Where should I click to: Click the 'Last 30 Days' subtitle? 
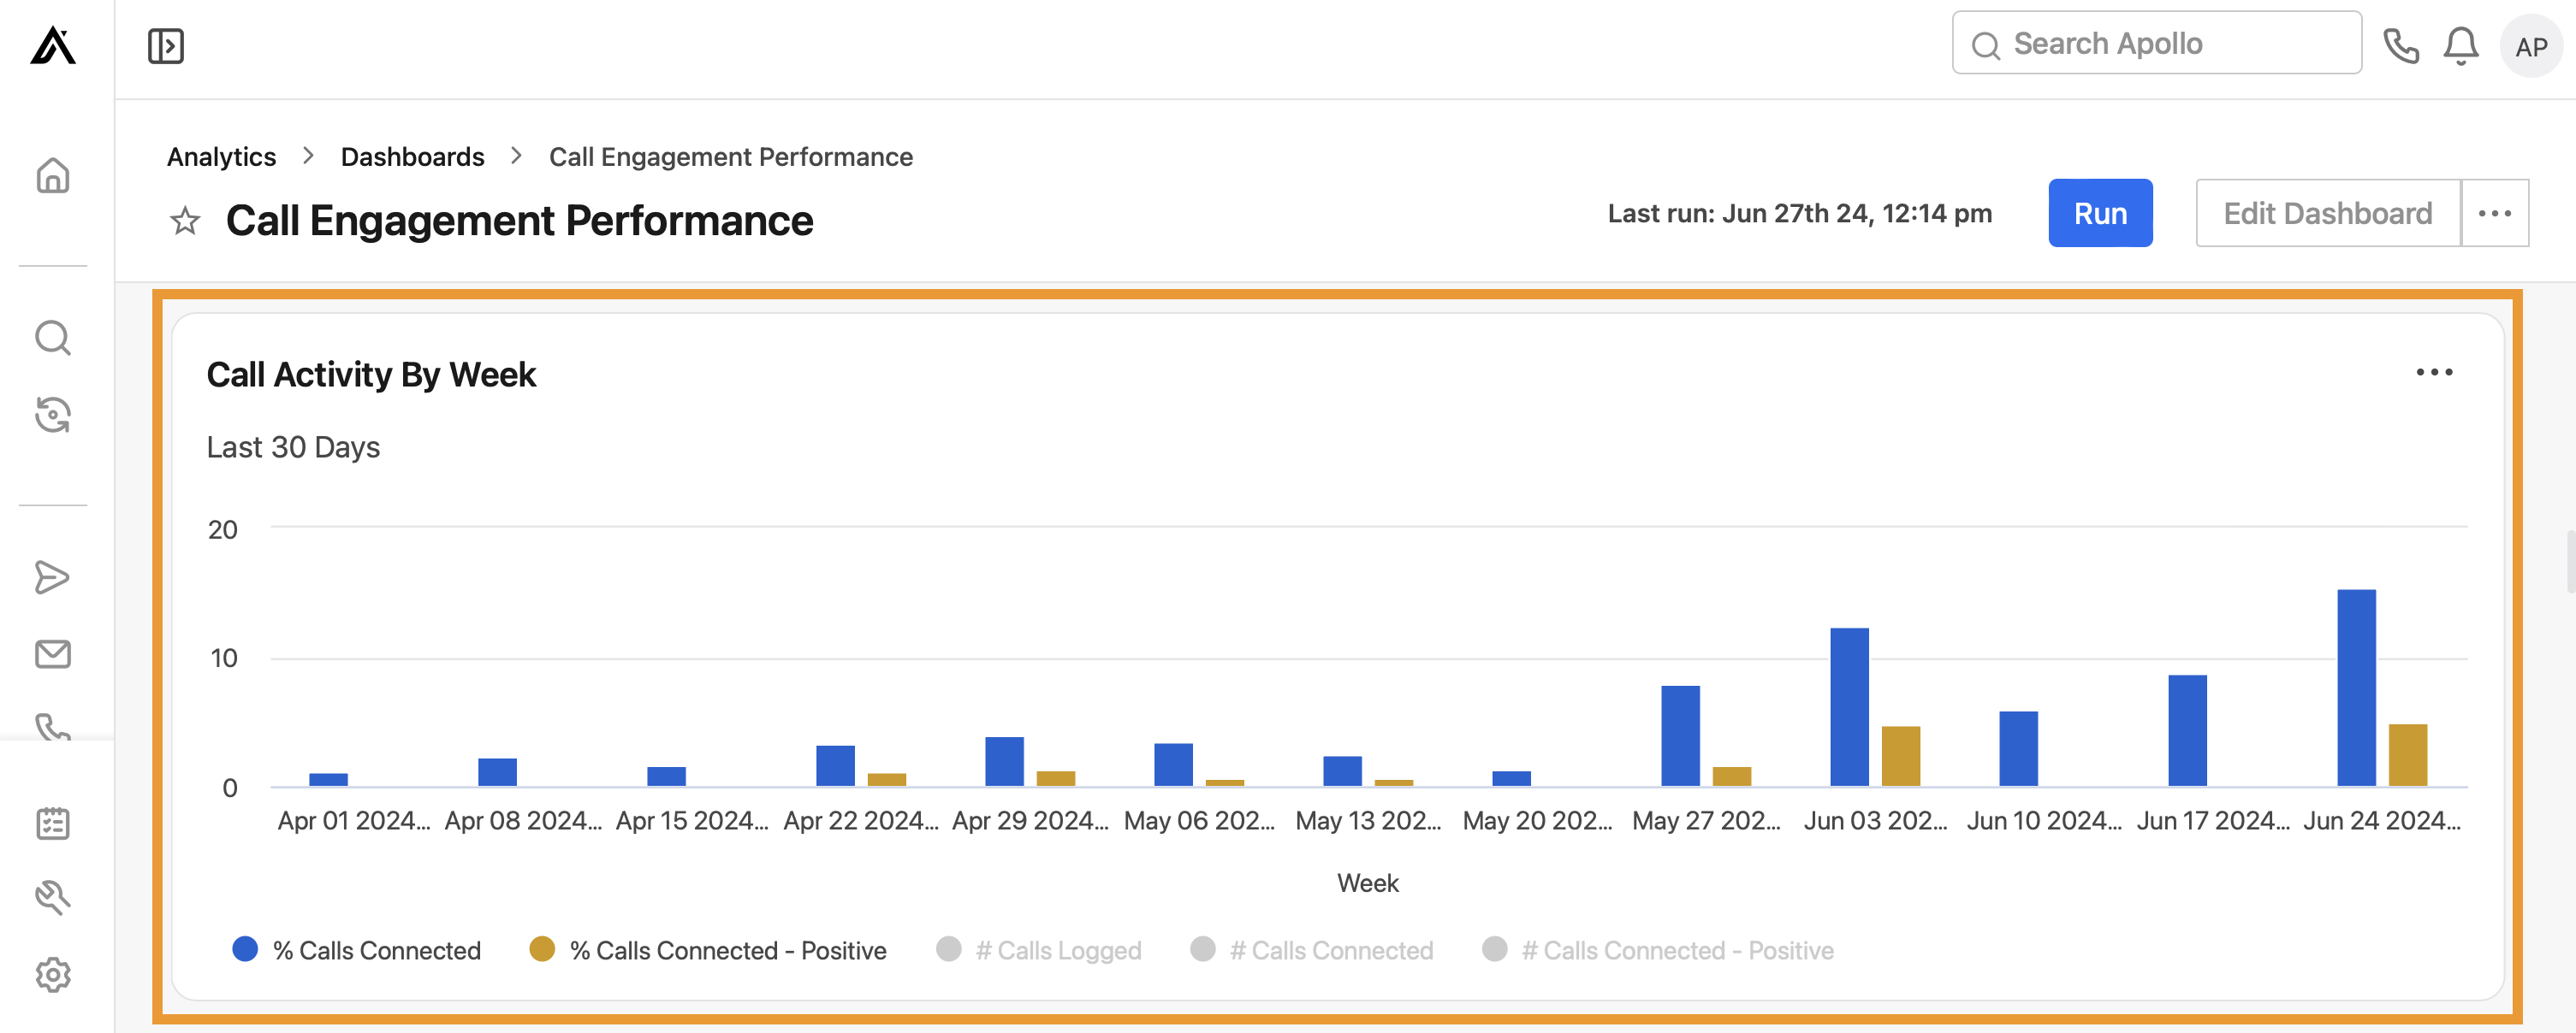coord(293,446)
